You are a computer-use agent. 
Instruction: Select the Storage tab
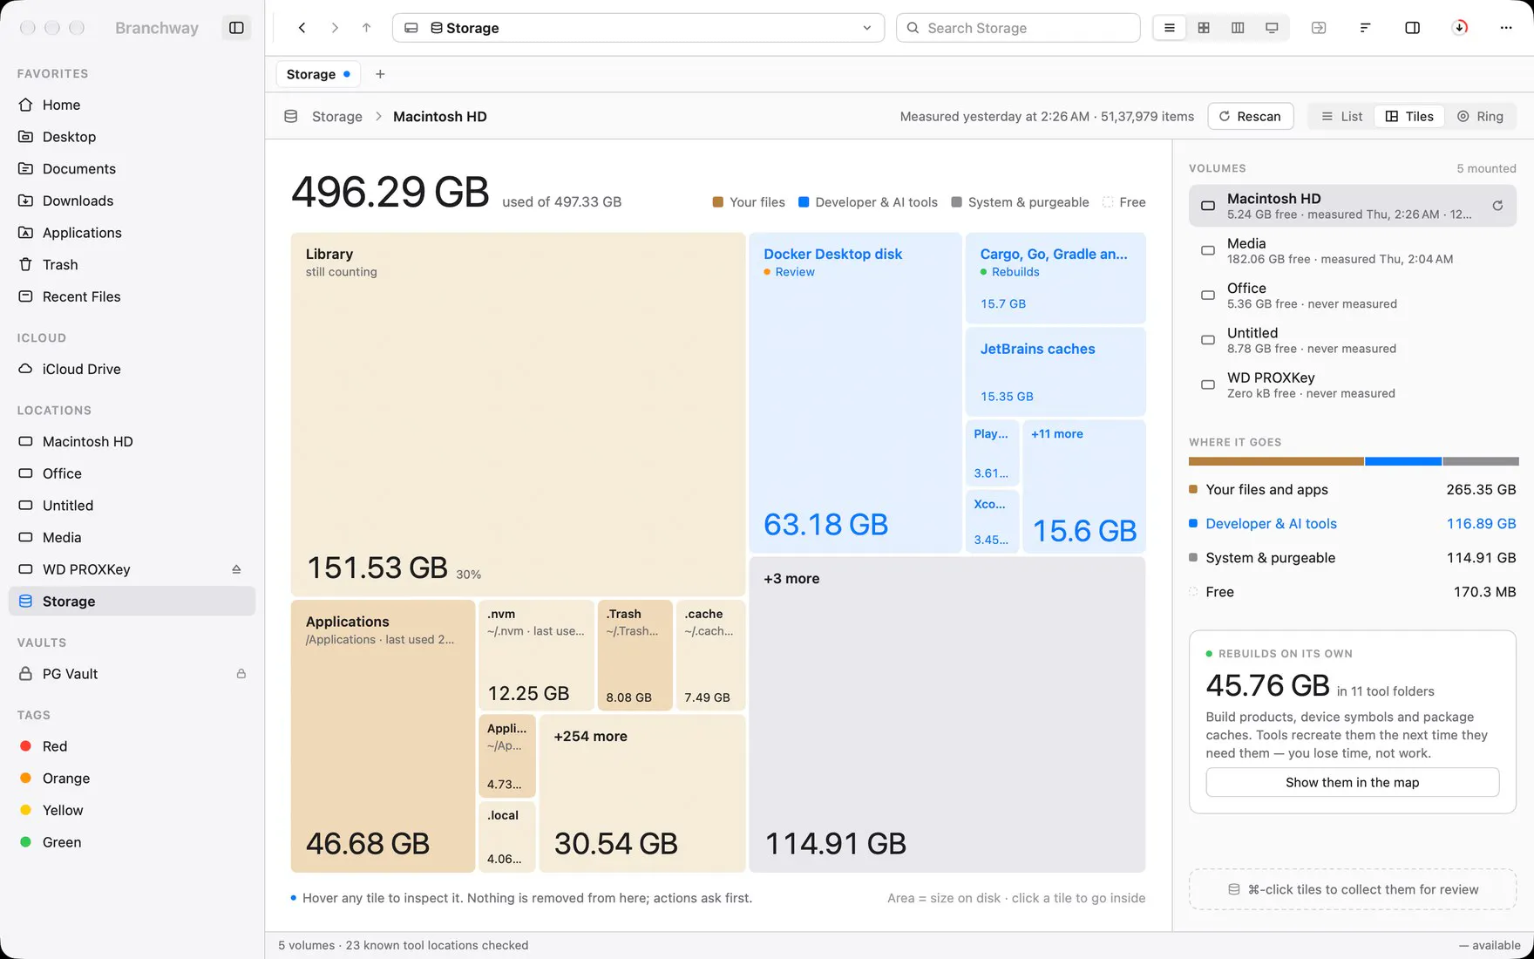tap(318, 74)
